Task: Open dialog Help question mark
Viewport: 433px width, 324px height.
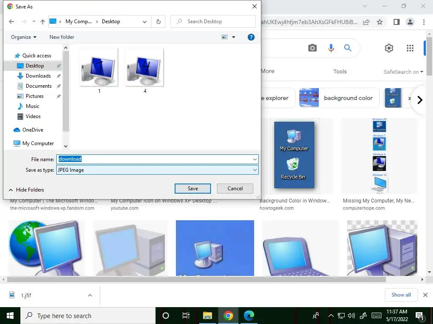Action: click(x=251, y=37)
